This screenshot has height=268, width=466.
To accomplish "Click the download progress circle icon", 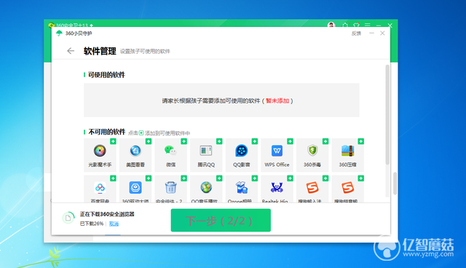I will (68, 218).
